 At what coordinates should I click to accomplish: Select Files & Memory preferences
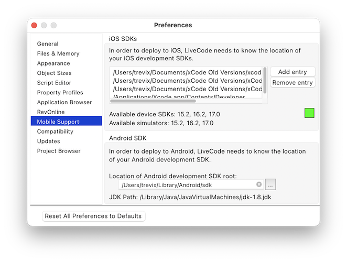coord(58,53)
